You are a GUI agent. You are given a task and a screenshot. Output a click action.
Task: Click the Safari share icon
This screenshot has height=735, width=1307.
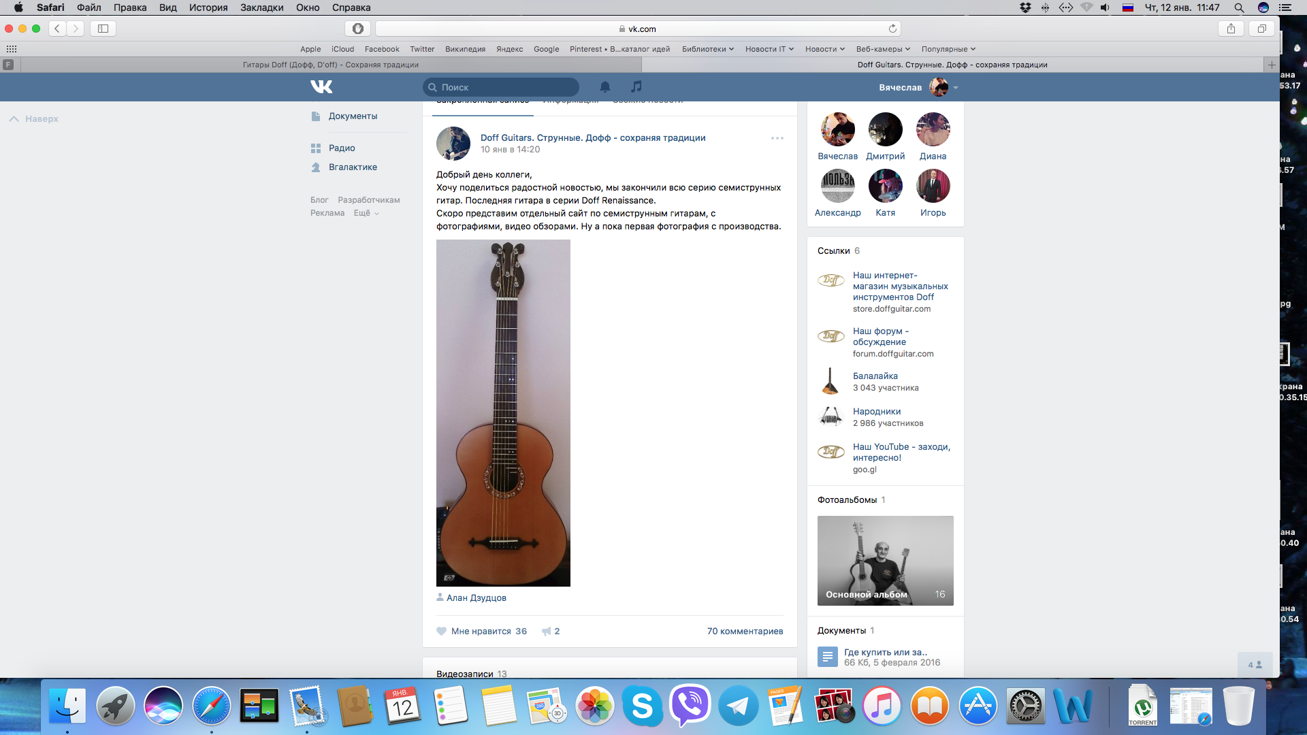pos(1230,29)
